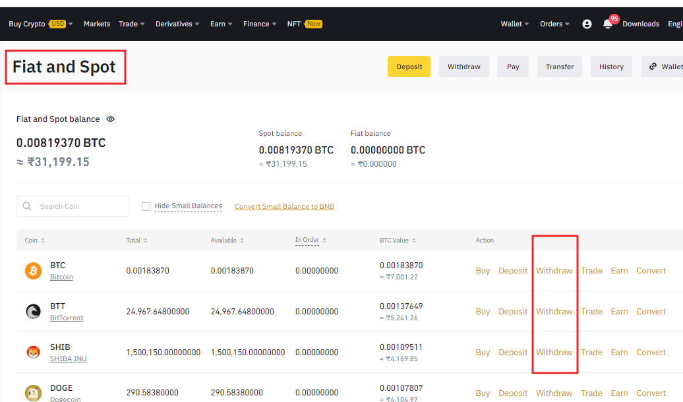Open the notifications bell icon
Screen dimensions: 683x402
click(607, 24)
